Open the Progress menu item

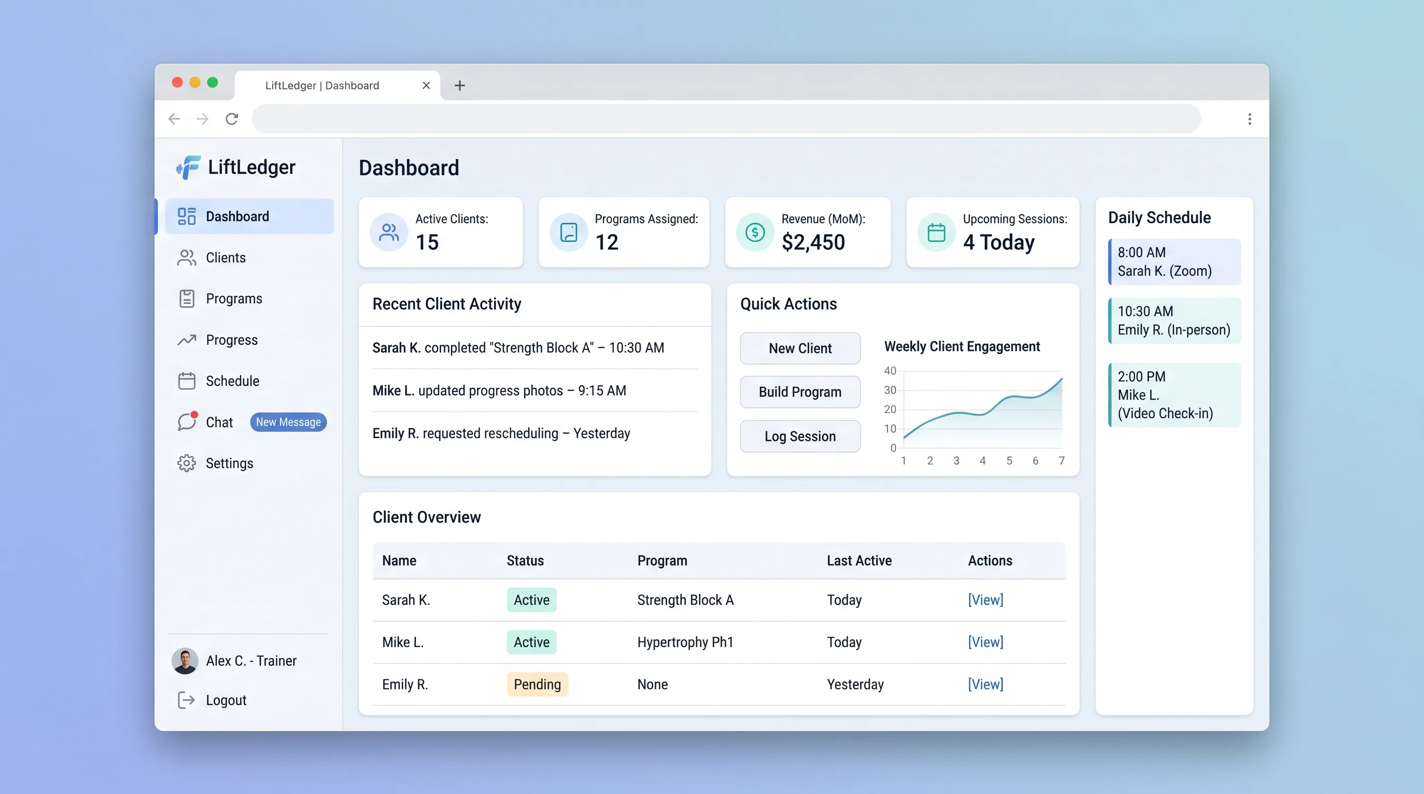[249, 340]
